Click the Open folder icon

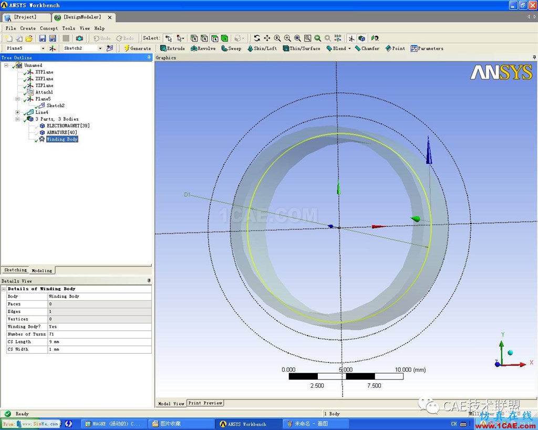29,38
